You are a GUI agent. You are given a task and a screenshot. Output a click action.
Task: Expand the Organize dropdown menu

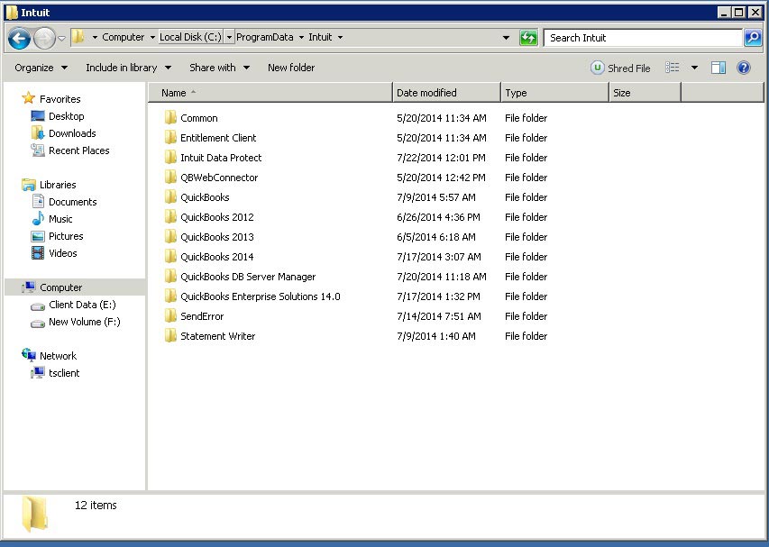coord(41,68)
